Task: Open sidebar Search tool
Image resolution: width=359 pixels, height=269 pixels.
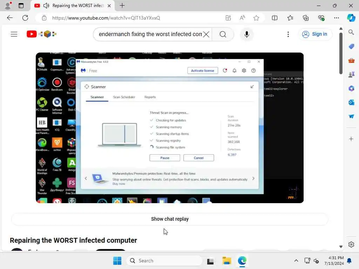Action: point(351,32)
